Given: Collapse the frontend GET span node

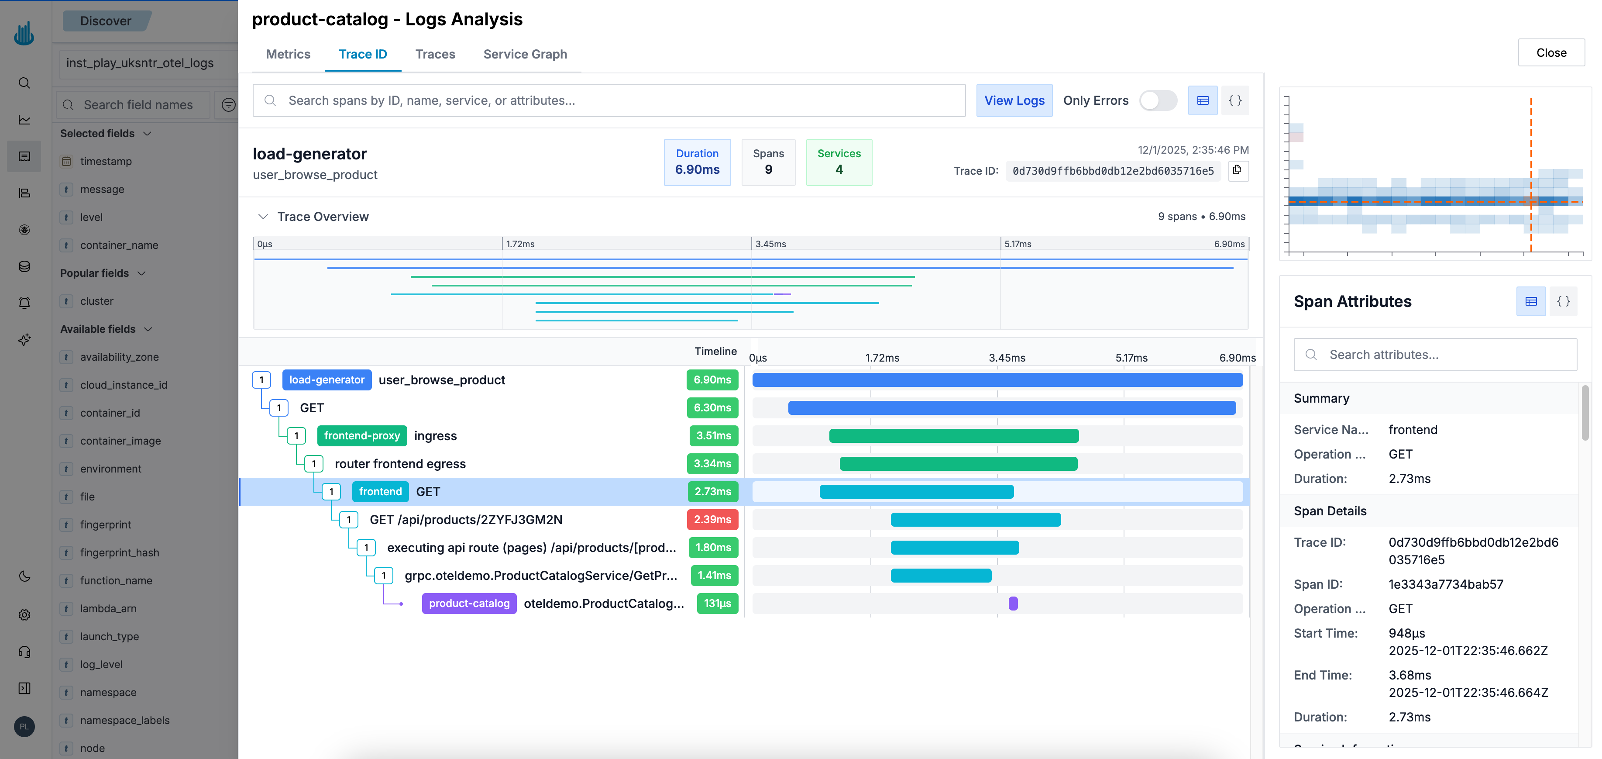Looking at the screenshot, I should click(331, 491).
